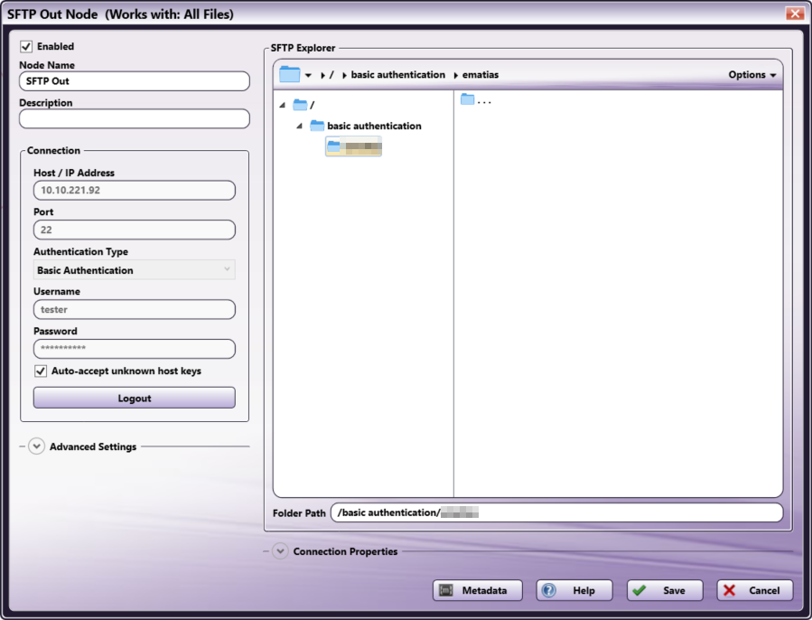
Task: Expand arrow before root slash breadcrumb
Action: pyautogui.click(x=322, y=75)
